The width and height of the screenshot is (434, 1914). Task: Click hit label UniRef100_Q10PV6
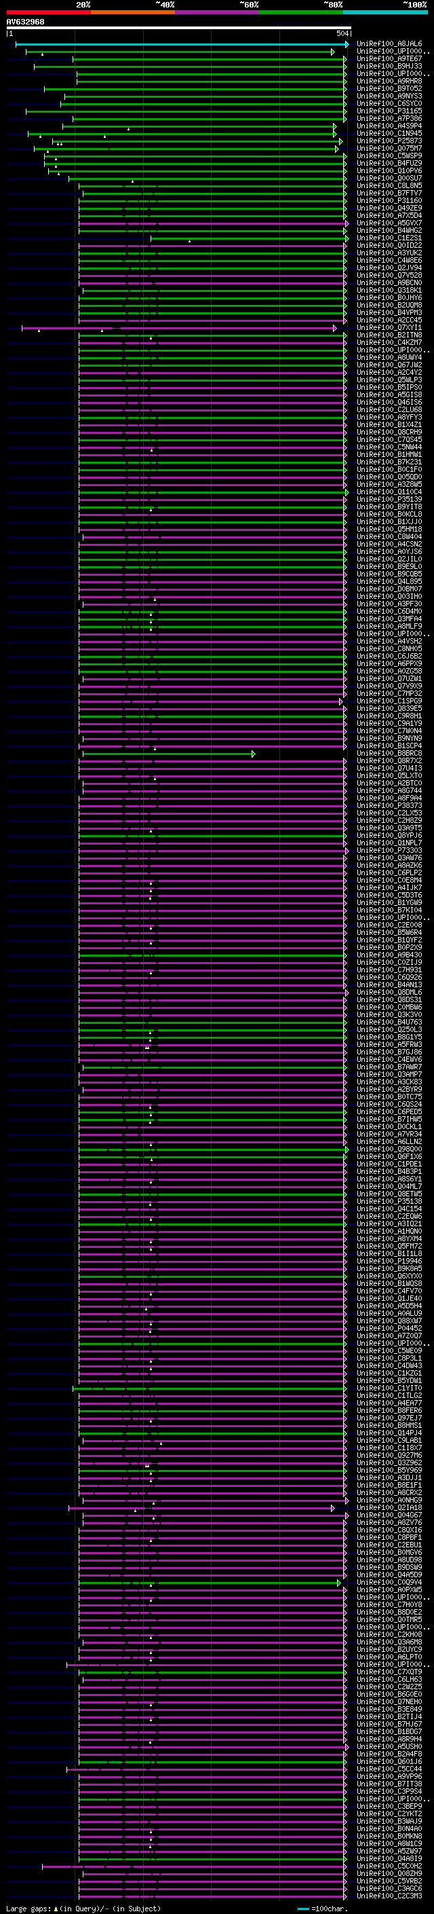point(389,170)
